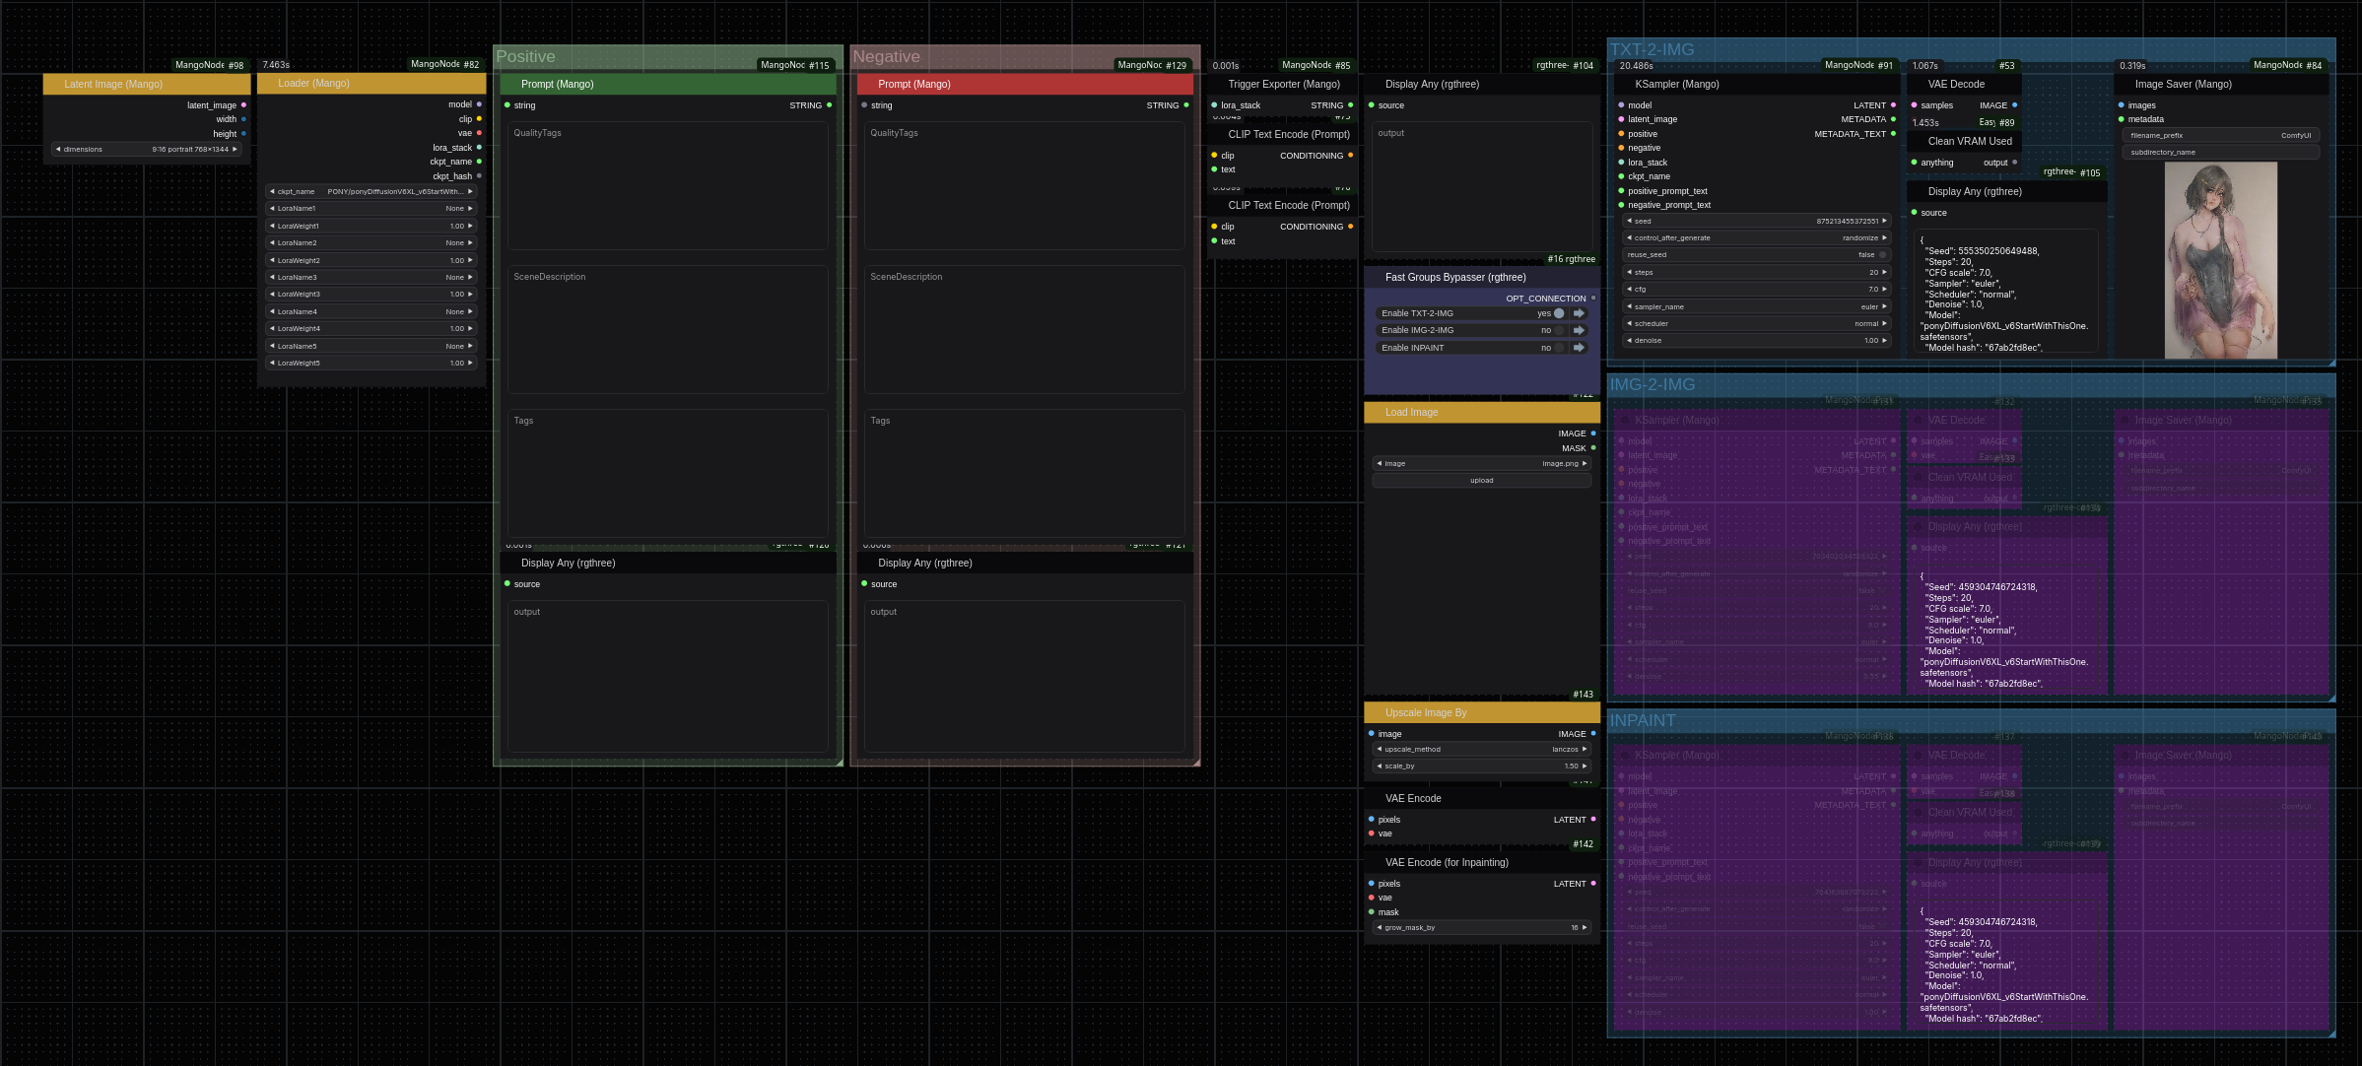Click the SceneDescription text box in Positive prompt
2362x1066 pixels.
[668, 330]
